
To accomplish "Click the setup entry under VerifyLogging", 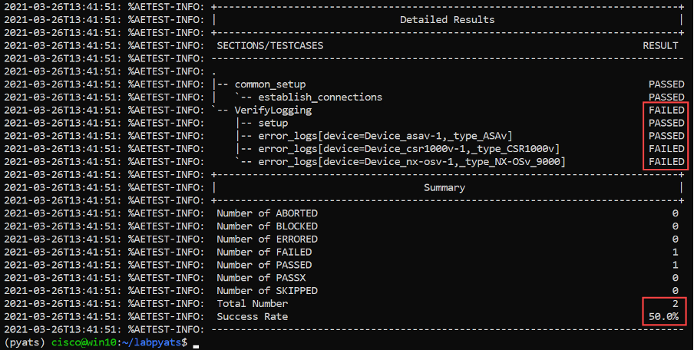I will pyautogui.click(x=273, y=123).
